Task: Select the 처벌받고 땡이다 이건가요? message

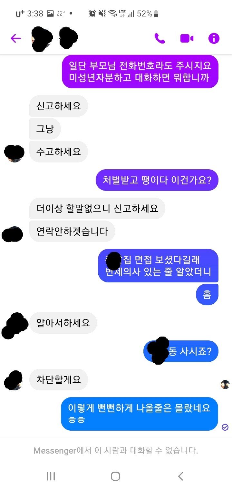Action: pyautogui.click(x=157, y=180)
